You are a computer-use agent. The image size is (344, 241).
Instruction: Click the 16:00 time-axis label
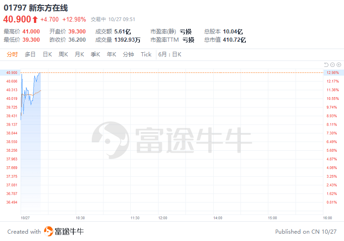coord(327,218)
